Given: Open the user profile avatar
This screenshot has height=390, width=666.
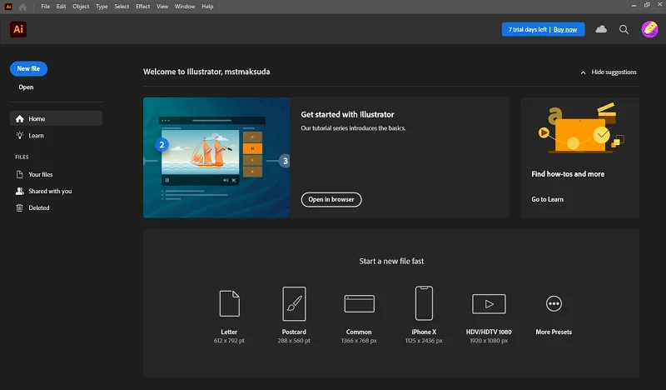Looking at the screenshot, I should pyautogui.click(x=649, y=29).
